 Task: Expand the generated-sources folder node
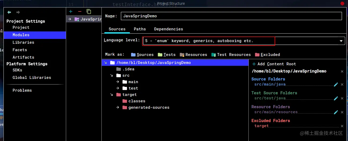click(118, 107)
